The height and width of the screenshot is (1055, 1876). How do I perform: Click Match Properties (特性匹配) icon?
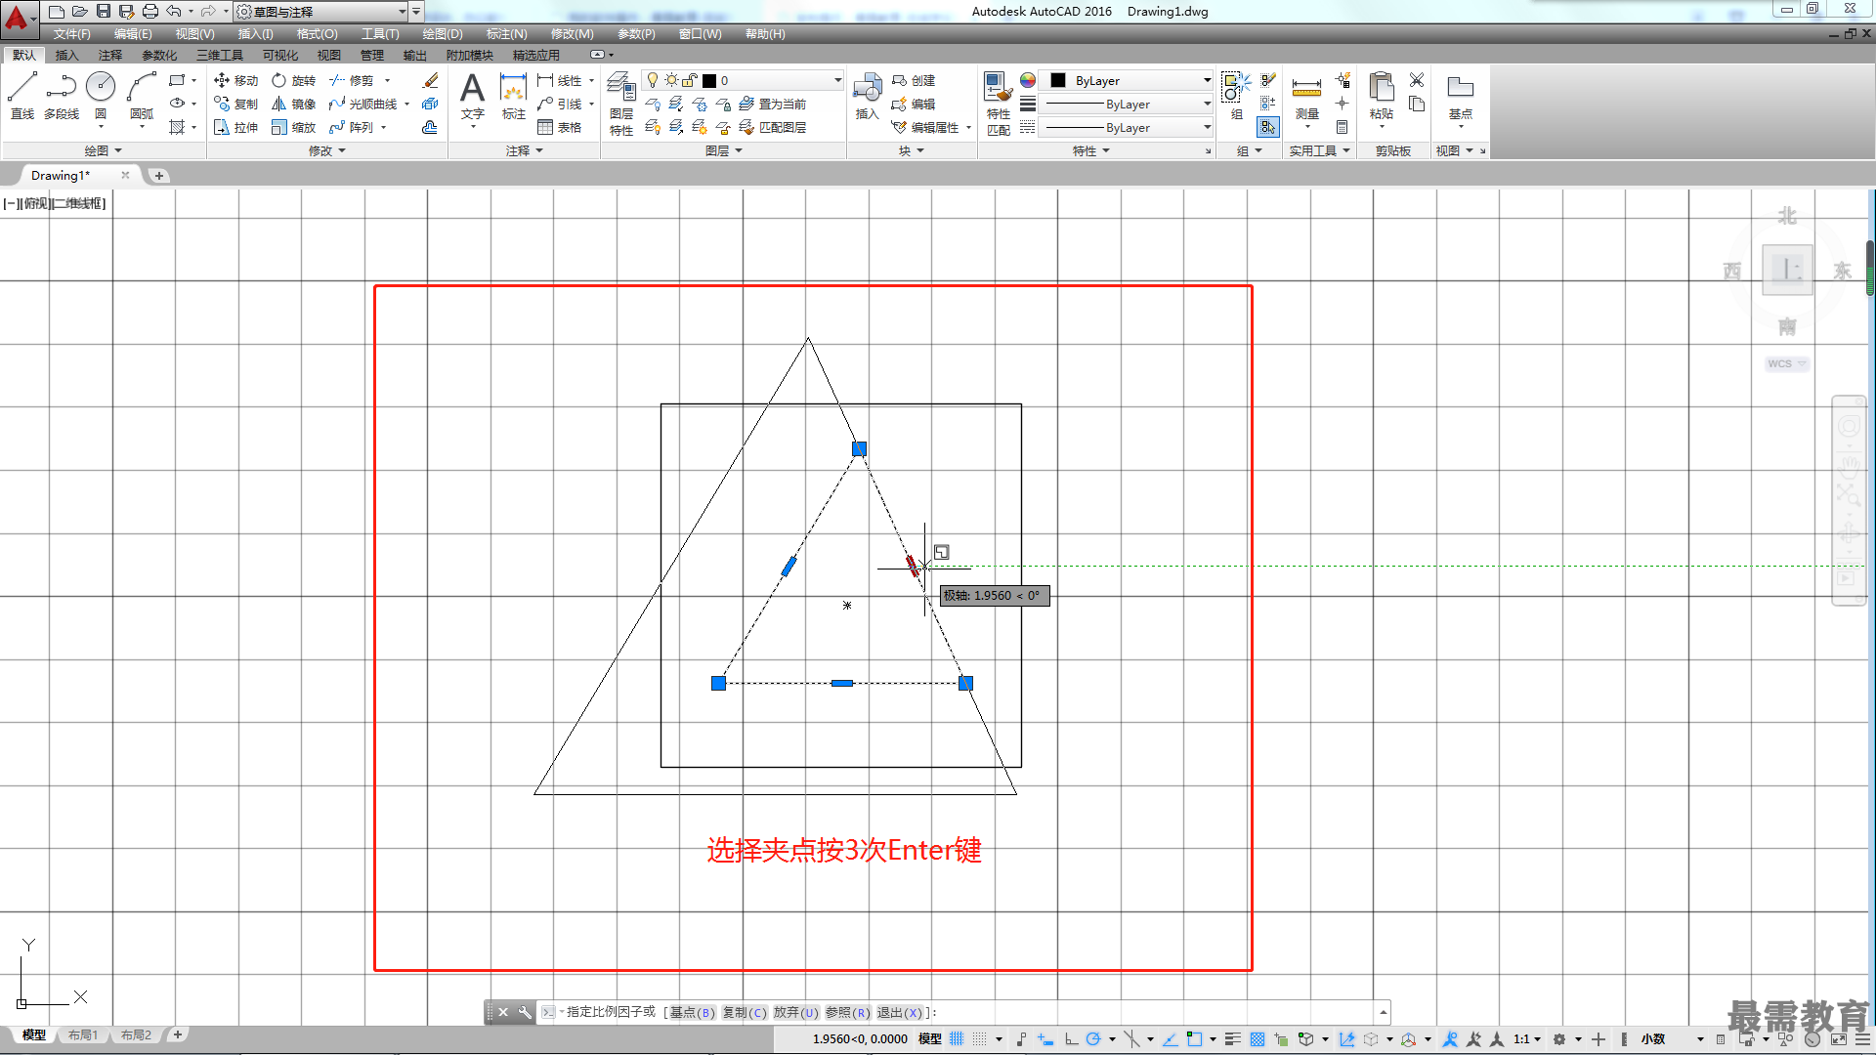(x=998, y=104)
